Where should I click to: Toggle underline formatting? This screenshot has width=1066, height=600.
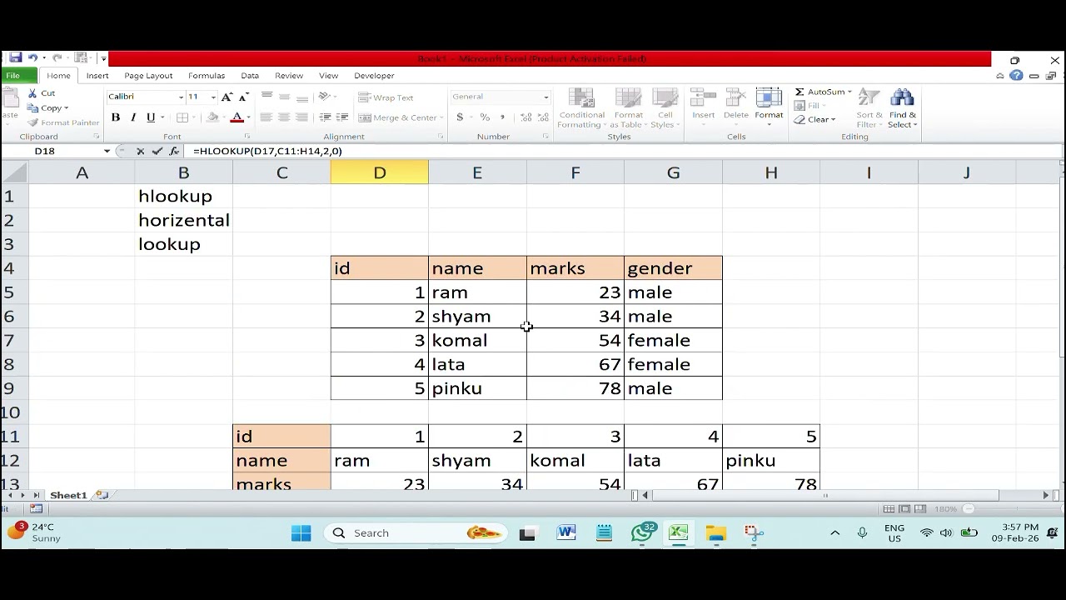click(151, 117)
